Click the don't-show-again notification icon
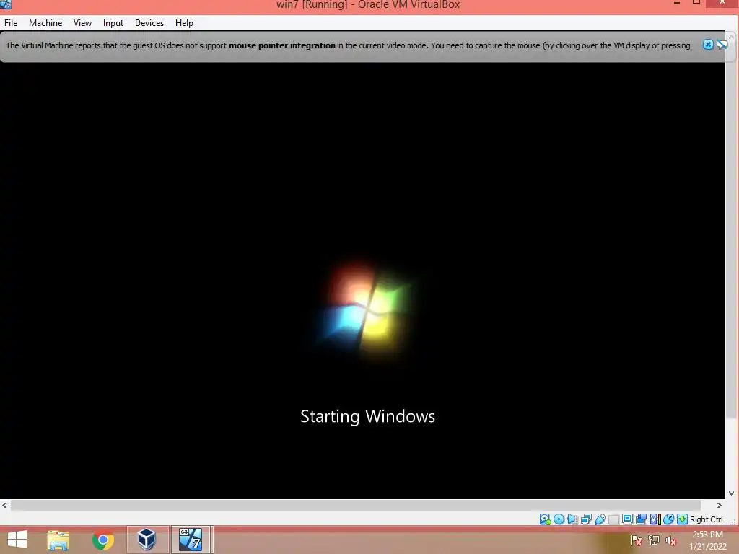 coord(722,45)
